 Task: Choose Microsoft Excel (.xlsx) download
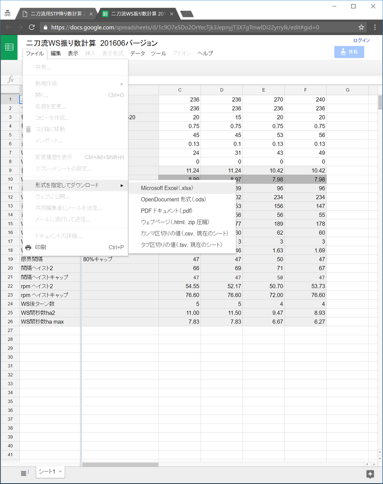click(182, 188)
